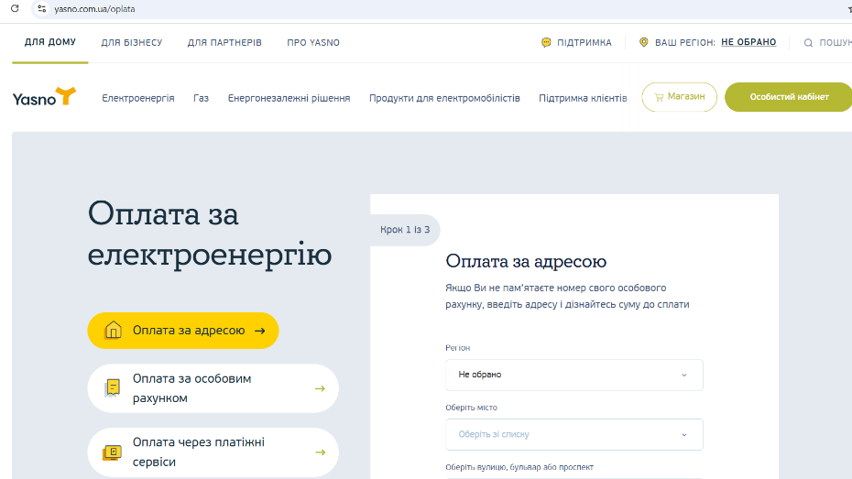Screen dimensions: 852x479
Task: Open the Газ menu item
Action: 201,98
